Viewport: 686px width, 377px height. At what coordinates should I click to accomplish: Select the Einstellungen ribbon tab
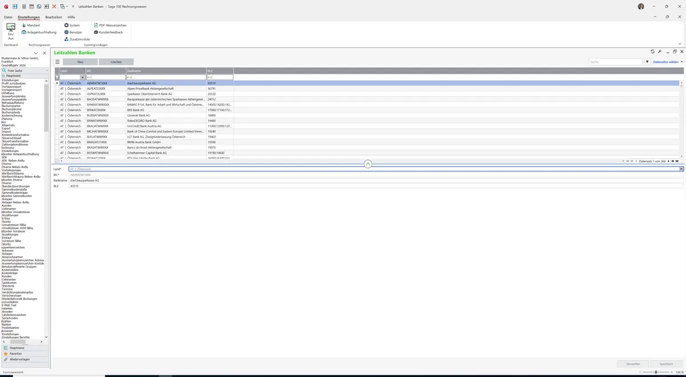click(x=29, y=17)
